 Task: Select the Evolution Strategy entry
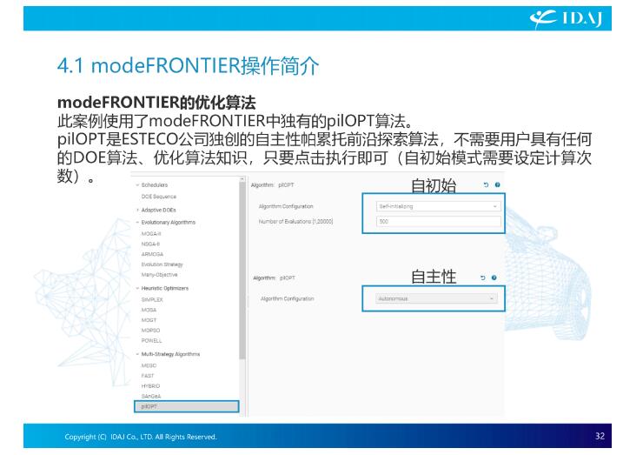click(x=162, y=264)
